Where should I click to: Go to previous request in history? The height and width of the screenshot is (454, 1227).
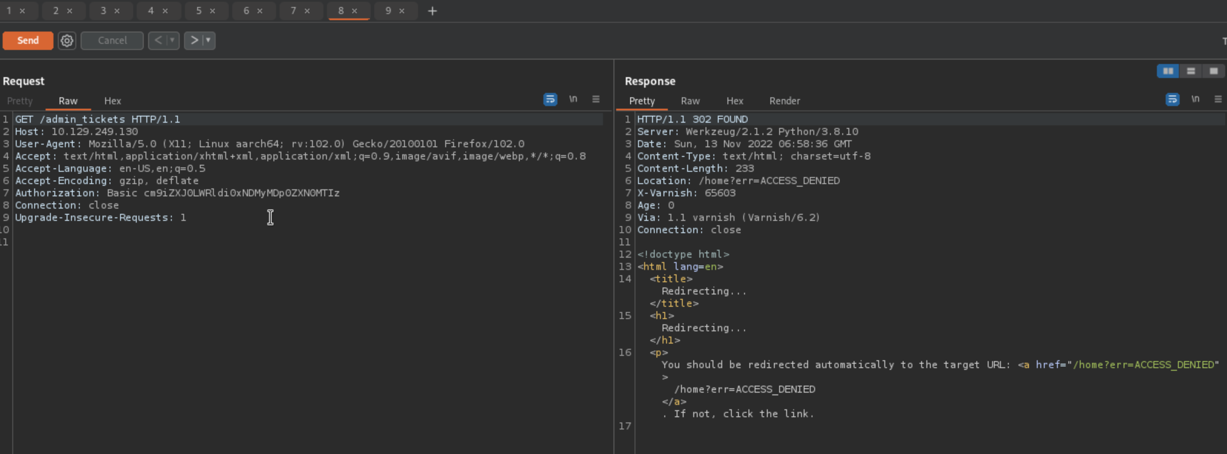pos(158,40)
